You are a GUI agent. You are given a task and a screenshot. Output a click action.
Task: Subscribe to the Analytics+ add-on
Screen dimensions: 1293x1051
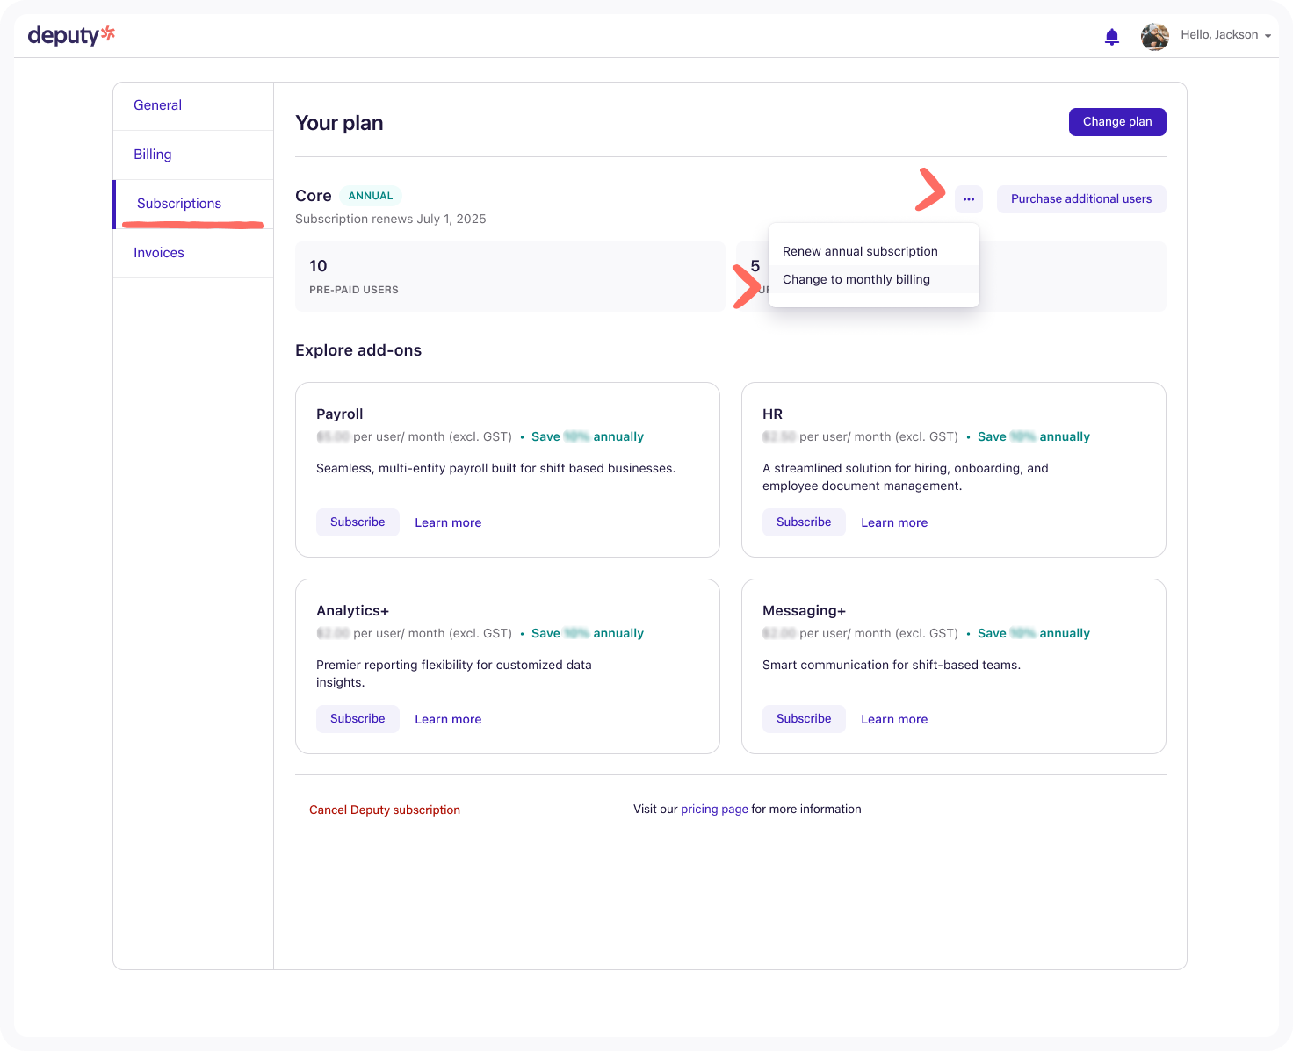coord(358,719)
